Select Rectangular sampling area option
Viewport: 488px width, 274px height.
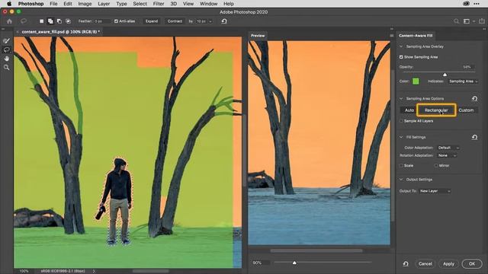point(436,110)
